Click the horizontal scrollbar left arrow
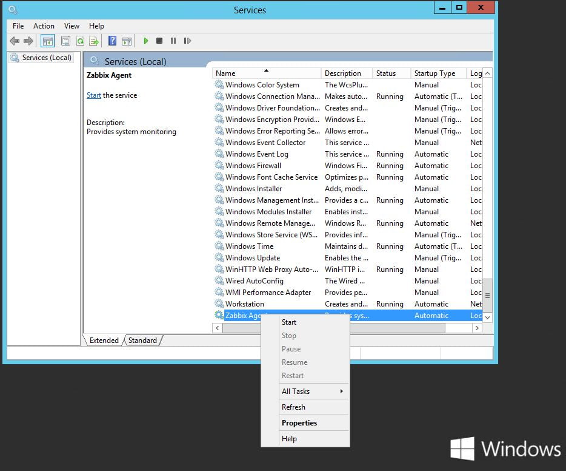This screenshot has height=471, width=566. [218, 328]
